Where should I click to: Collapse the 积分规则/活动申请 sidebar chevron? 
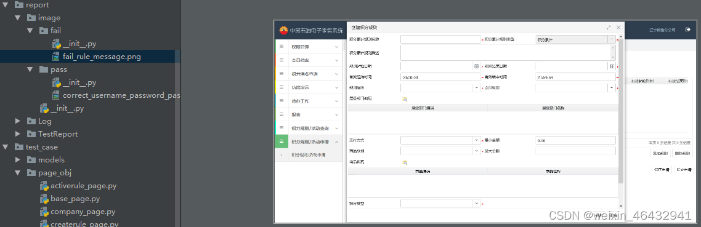click(337, 141)
